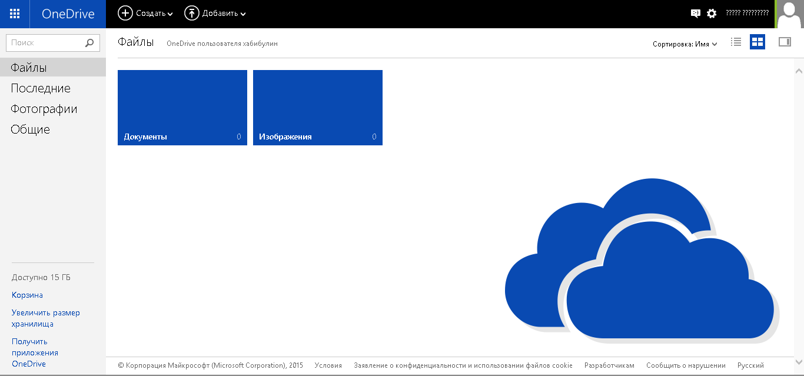
Task: Open the app launcher grid icon
Action: point(15,14)
